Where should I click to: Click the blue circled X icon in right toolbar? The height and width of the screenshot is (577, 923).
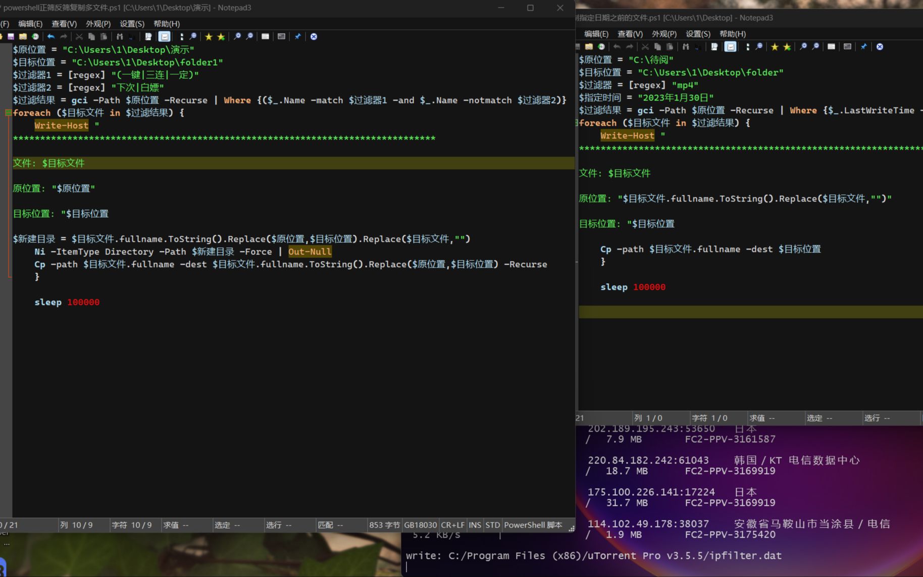pos(880,46)
